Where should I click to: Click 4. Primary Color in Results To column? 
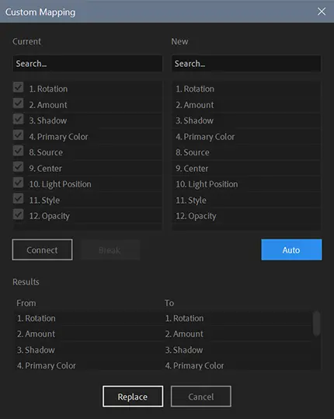pos(194,365)
